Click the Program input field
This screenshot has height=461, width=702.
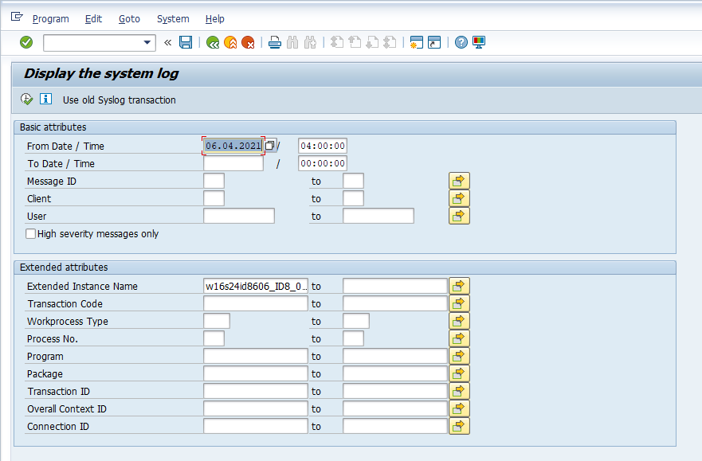click(255, 356)
